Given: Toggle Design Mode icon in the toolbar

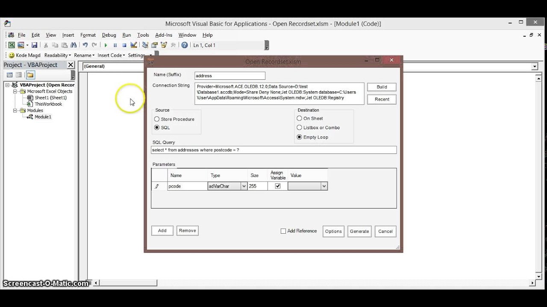Looking at the screenshot, I should [x=134, y=45].
